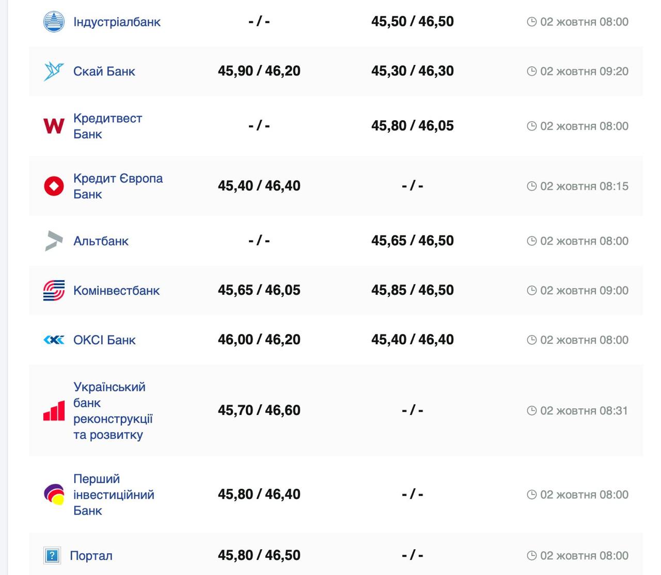Click the Альтбанк grey arrow logo
The image size is (661, 575).
(54, 241)
